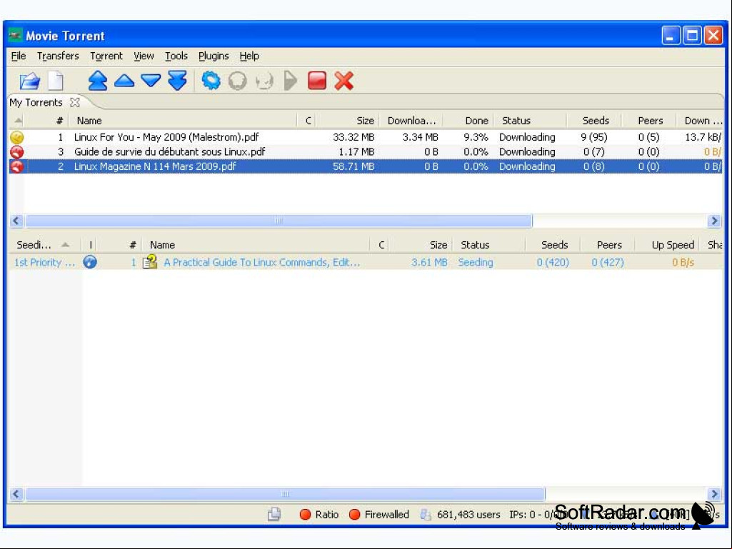Click the Seeding status cell
Viewport: 732px width, 549px height.
click(475, 262)
